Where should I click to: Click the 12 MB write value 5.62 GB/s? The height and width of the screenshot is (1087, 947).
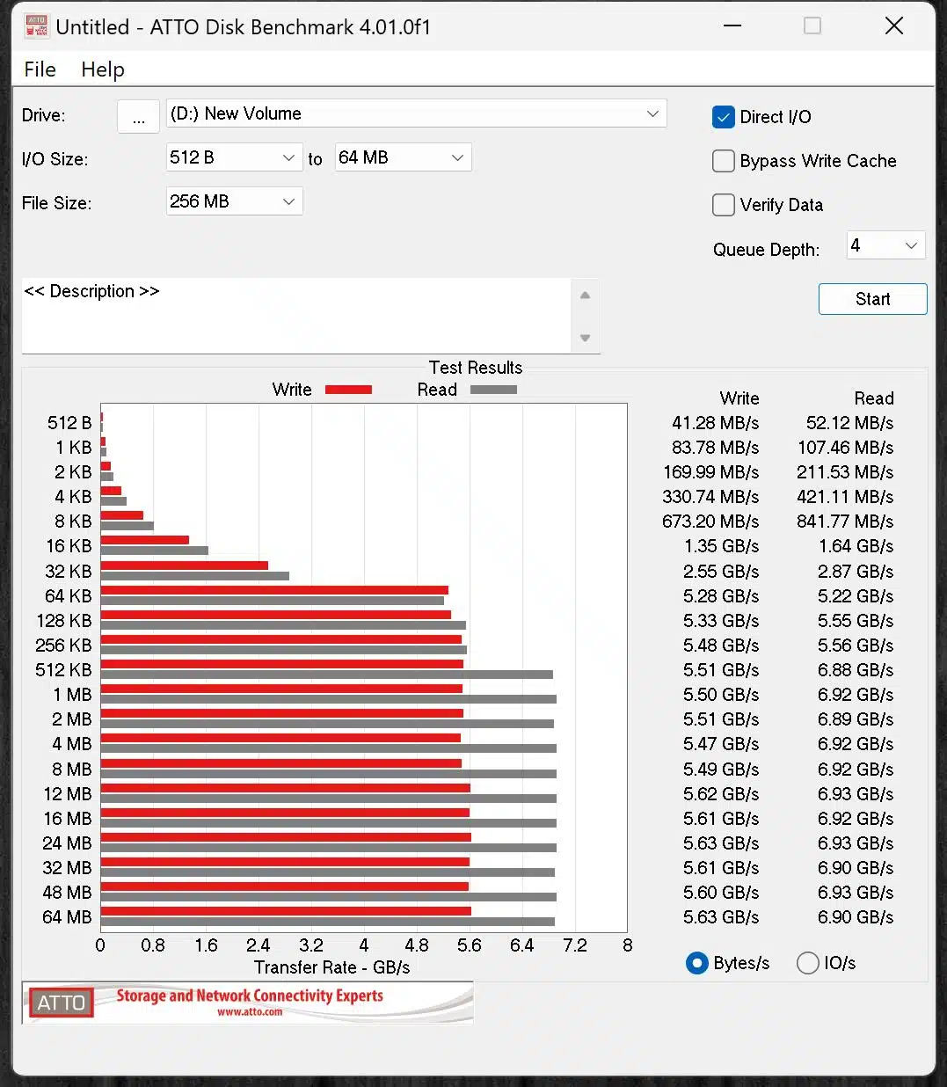721,794
